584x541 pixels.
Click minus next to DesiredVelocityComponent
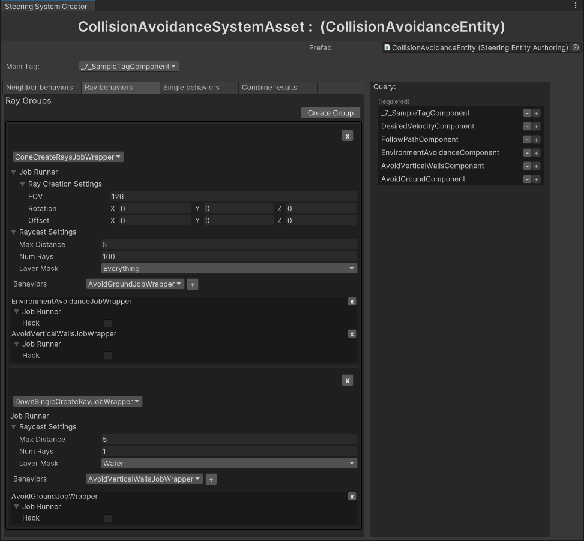[x=527, y=127]
